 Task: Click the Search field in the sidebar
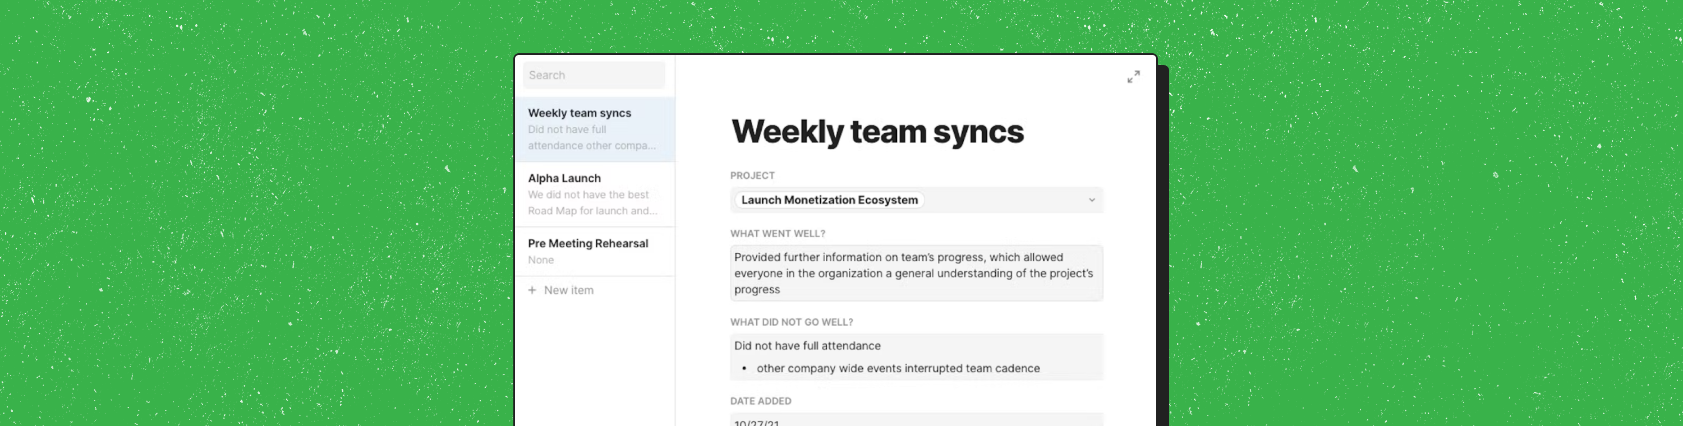[x=594, y=75]
